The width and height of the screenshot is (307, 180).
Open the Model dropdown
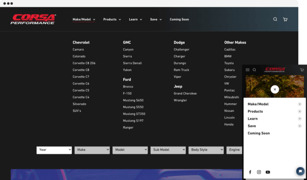(130, 150)
